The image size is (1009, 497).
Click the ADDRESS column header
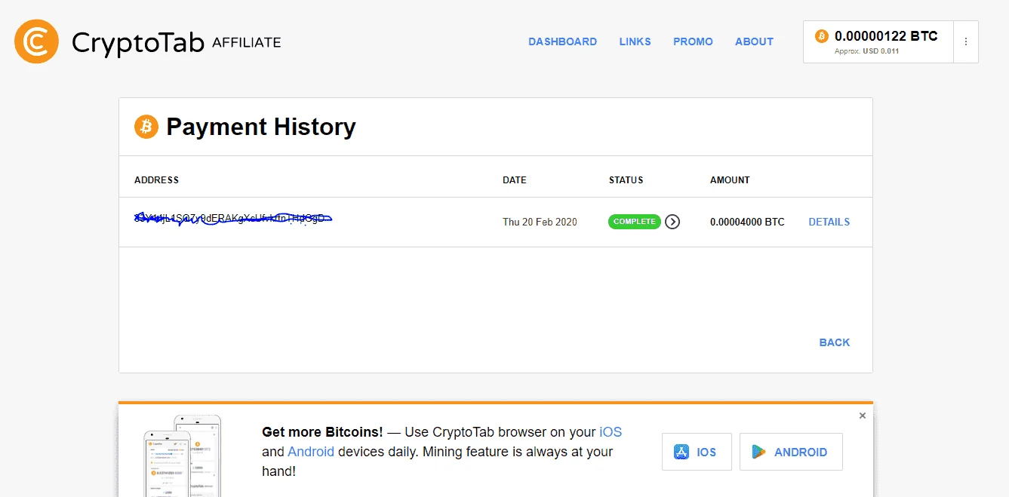[x=156, y=180]
